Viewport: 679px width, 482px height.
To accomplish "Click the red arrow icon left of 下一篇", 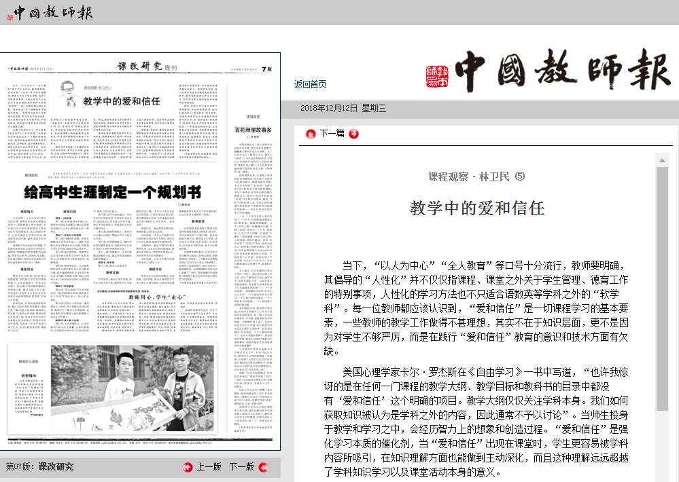I will pos(311,134).
